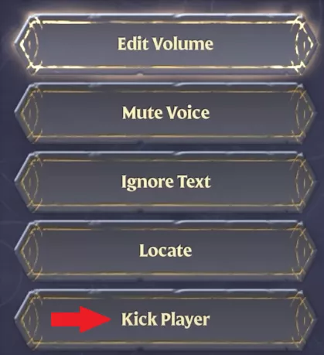324x355 pixels.
Task: Activate the Locate menu item
Action: coord(165,251)
